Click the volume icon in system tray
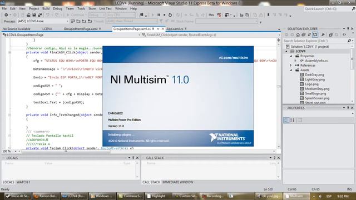 [320, 196]
